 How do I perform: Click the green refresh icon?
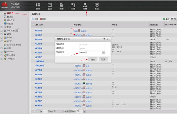(x=164, y=19)
